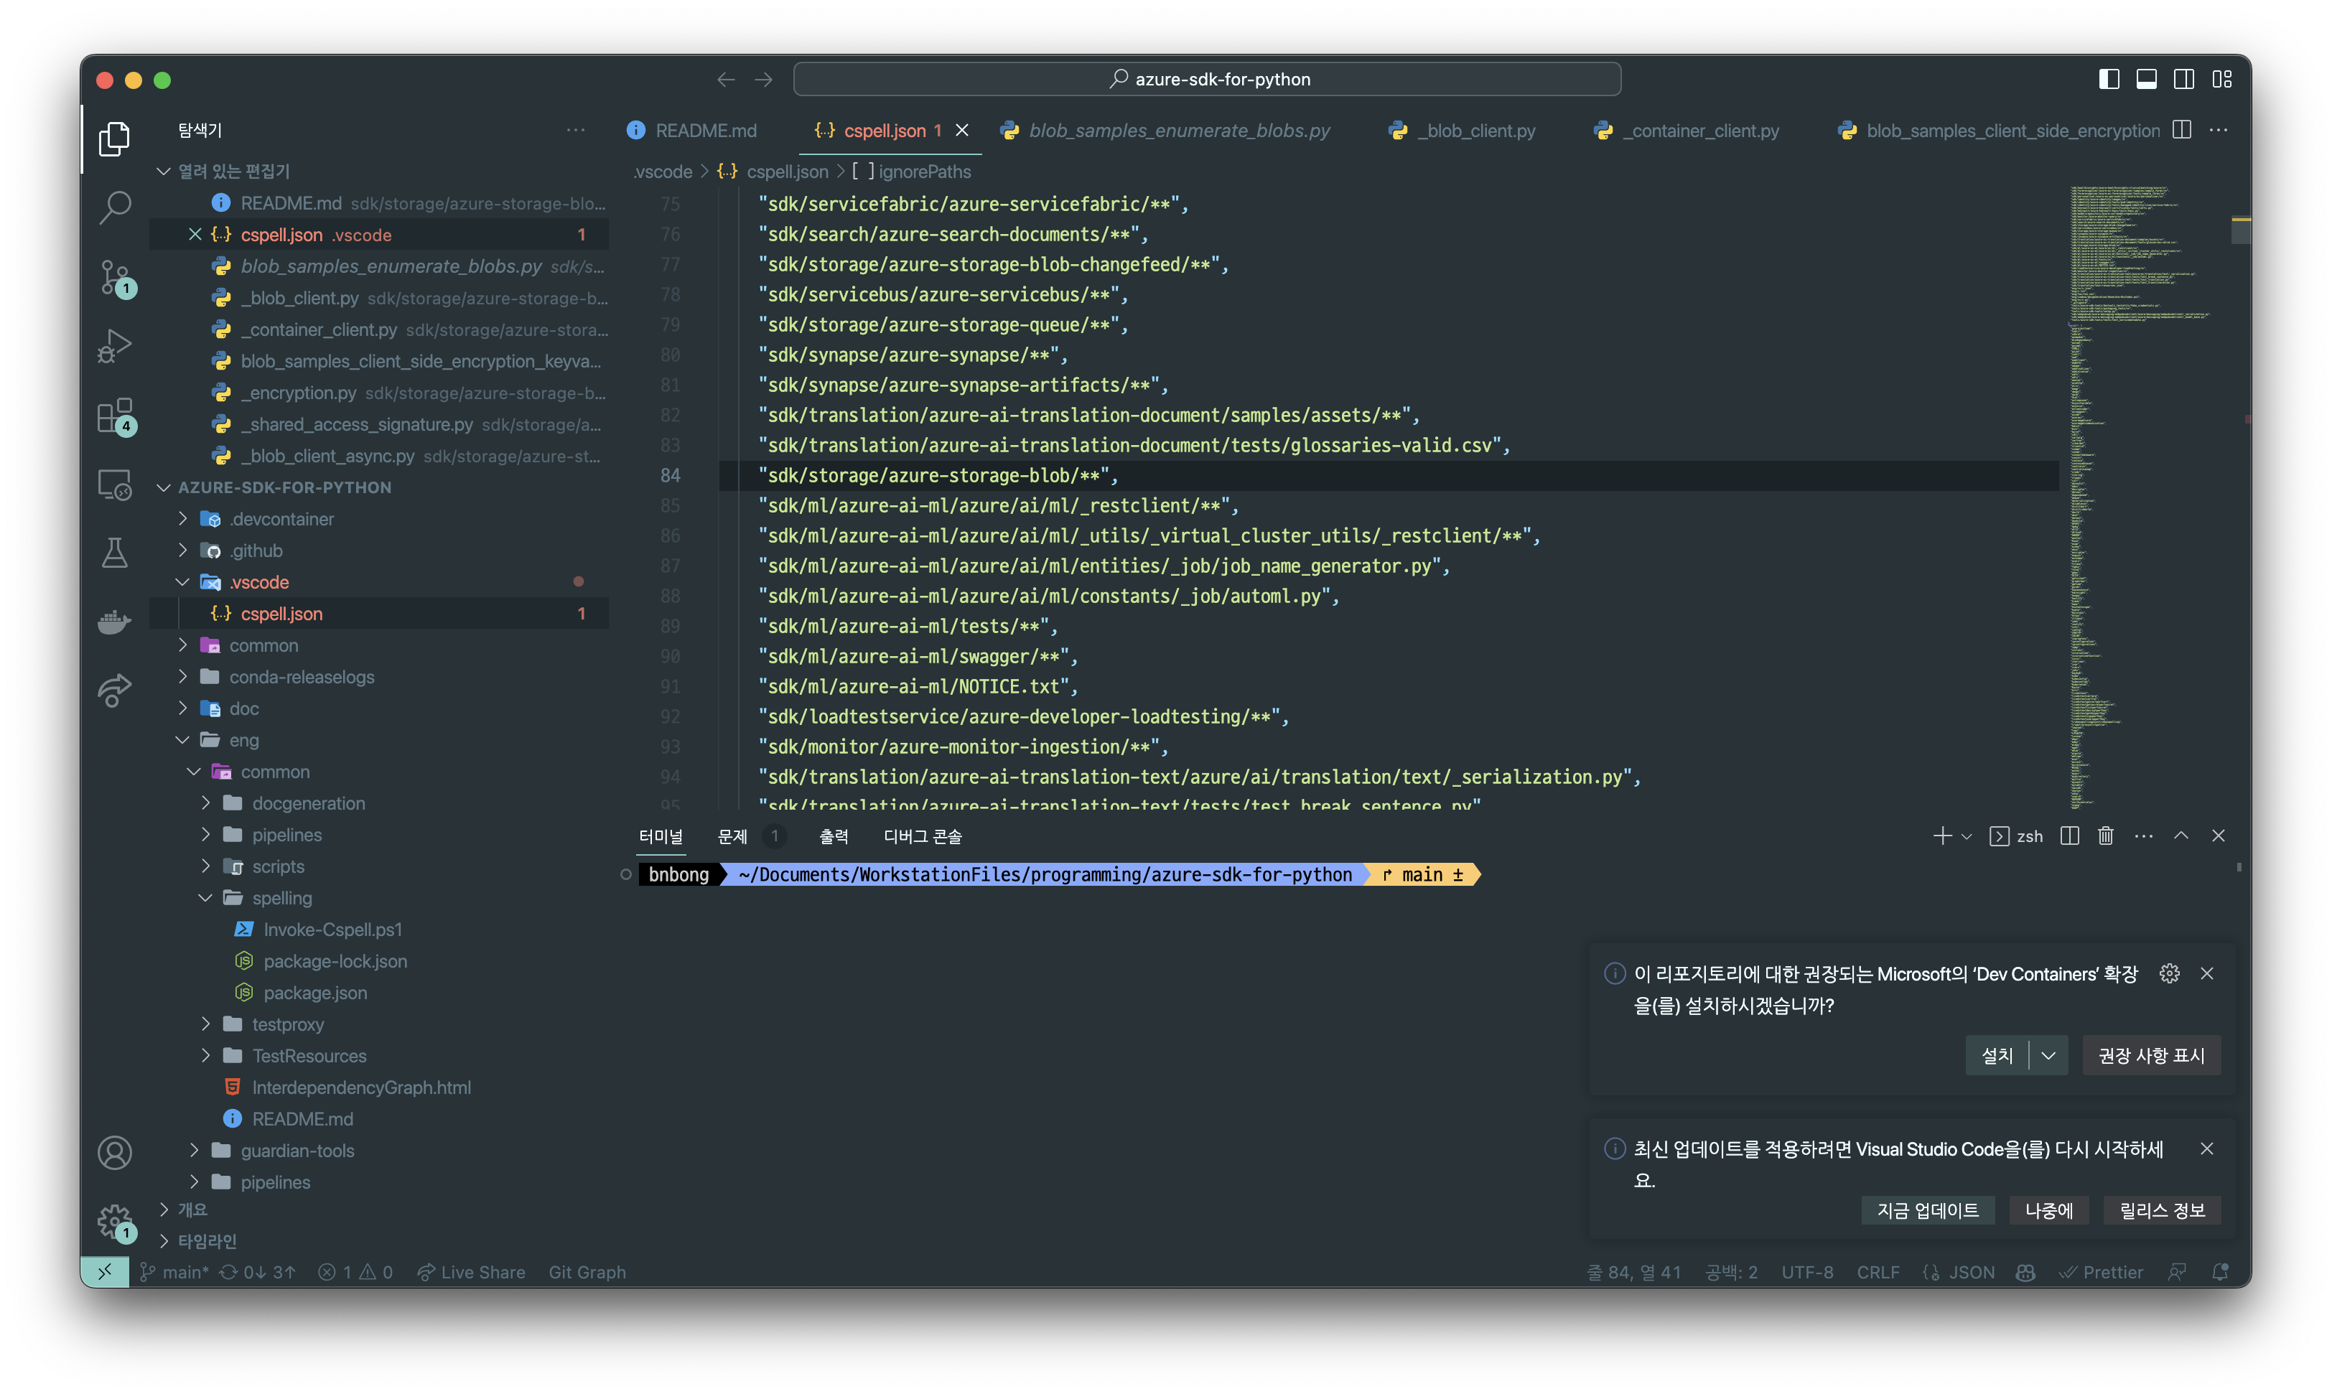Click the azure-sdk-for-python command center search
The height and width of the screenshot is (1394, 2332).
pyautogui.click(x=1208, y=80)
